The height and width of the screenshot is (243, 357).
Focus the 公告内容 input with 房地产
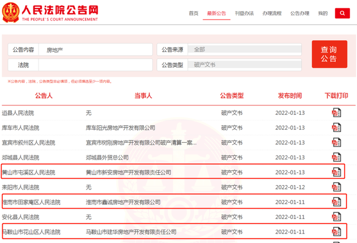[95, 50]
